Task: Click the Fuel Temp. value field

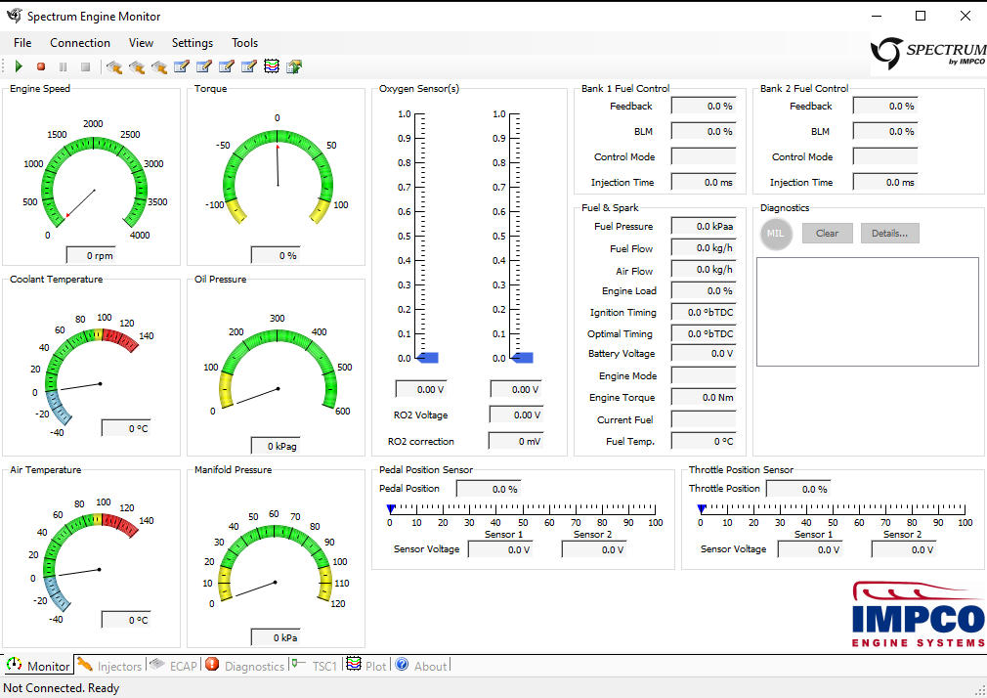Action: click(703, 441)
